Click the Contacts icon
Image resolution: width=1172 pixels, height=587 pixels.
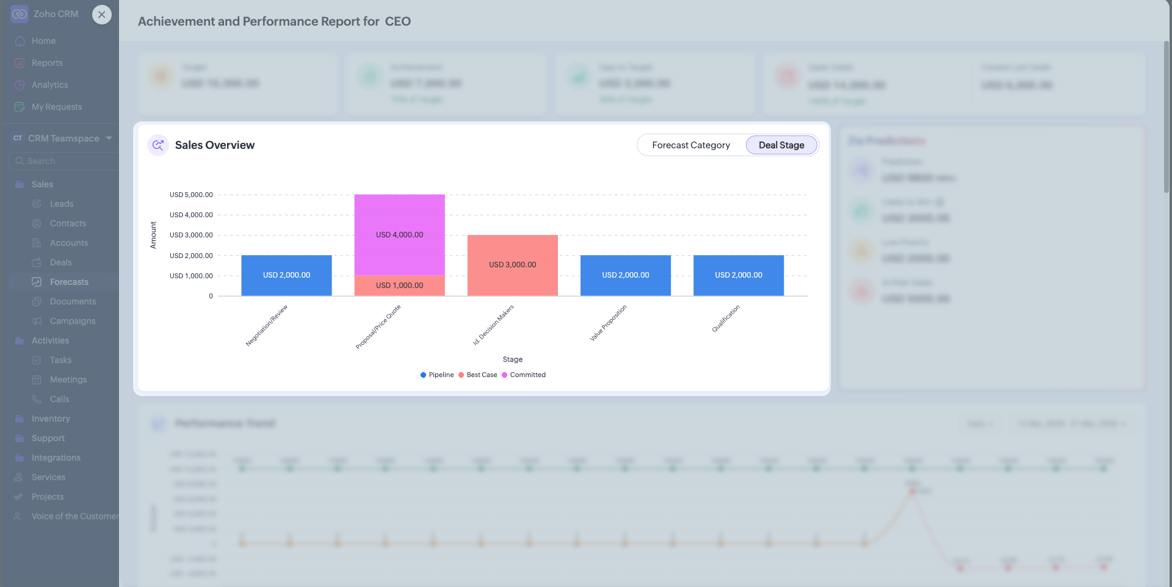pos(37,223)
